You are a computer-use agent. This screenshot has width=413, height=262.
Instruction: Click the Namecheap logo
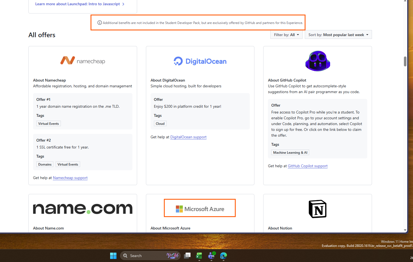click(x=83, y=61)
